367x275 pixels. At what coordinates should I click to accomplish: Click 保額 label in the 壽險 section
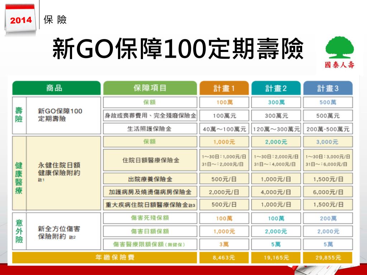150,102
